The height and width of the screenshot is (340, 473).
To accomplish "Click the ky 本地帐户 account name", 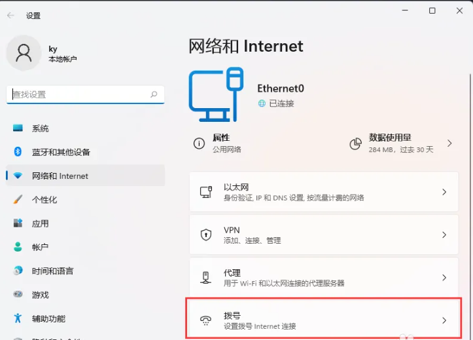I will [x=62, y=54].
